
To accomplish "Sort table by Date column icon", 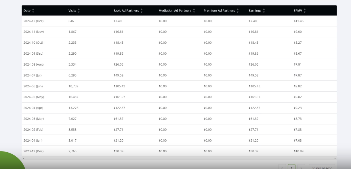I will click(x=33, y=11).
